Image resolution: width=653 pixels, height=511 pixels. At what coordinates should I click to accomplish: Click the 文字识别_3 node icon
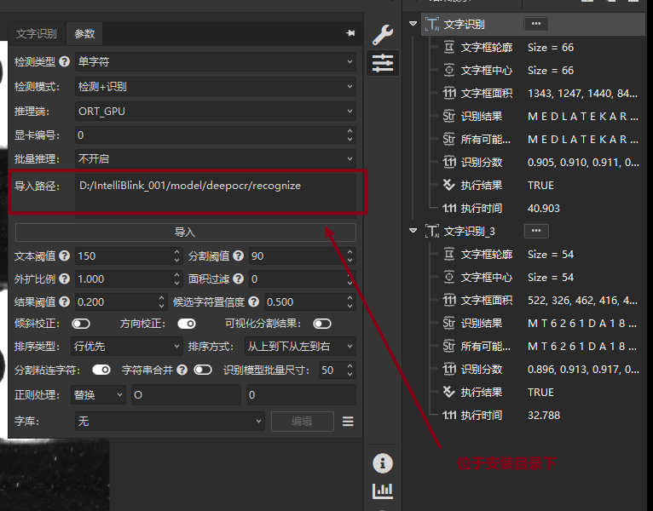click(432, 231)
